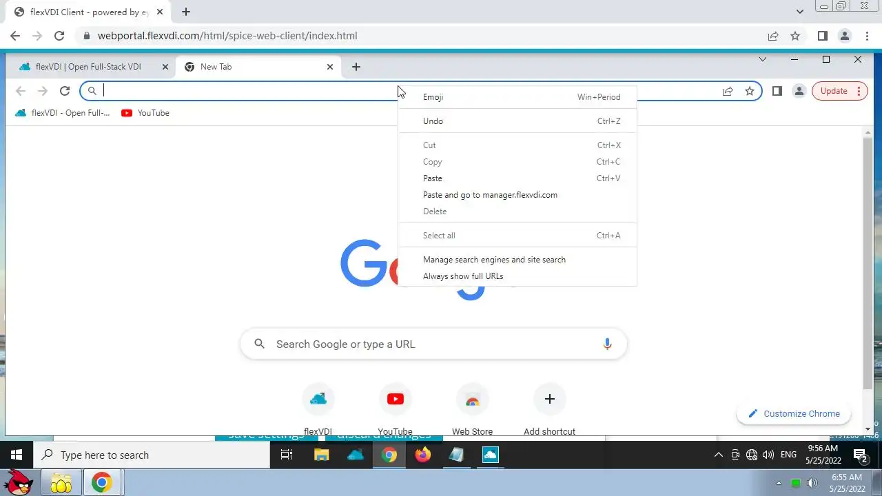
Task: Click volume icon in remote tray
Action: click(768, 455)
